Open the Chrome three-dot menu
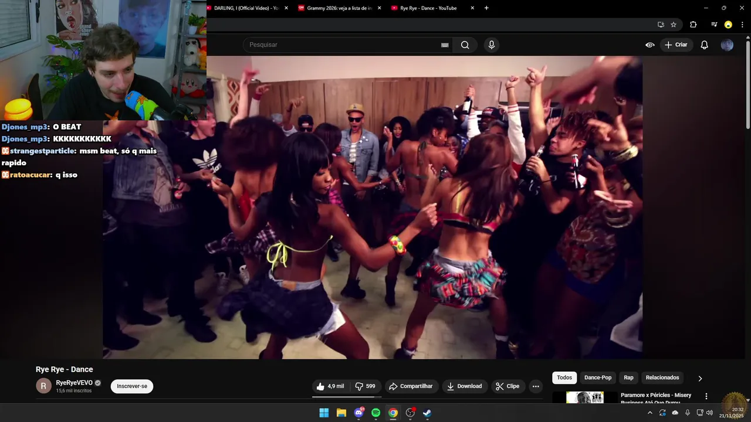Image resolution: width=751 pixels, height=422 pixels. [742, 25]
